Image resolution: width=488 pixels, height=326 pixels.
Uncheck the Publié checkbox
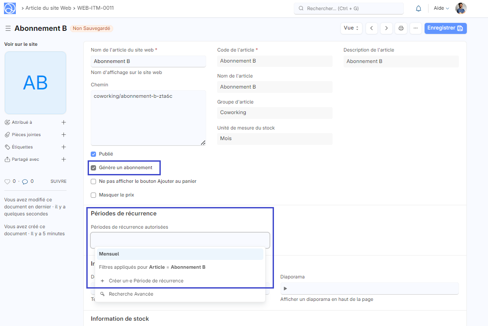point(93,154)
